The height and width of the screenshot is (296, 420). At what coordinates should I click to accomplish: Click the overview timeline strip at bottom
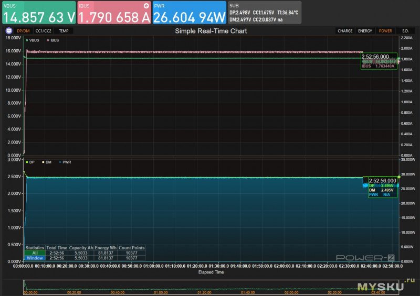(210, 285)
